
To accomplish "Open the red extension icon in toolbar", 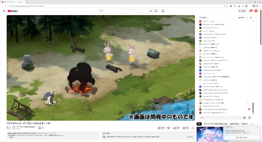I will [x=231, y=6].
